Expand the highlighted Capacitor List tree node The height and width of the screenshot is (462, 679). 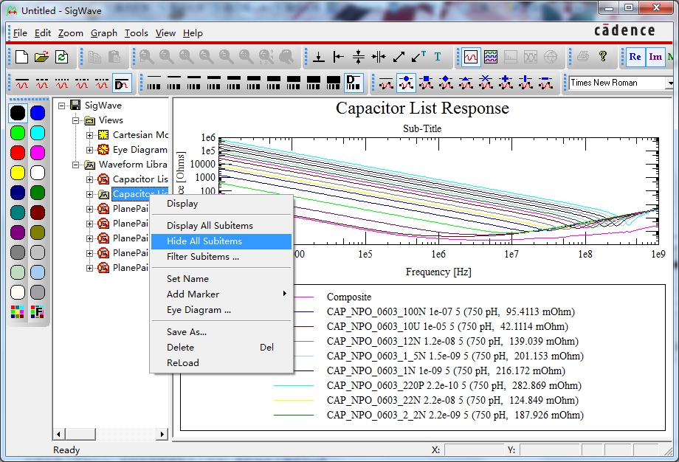pos(89,194)
